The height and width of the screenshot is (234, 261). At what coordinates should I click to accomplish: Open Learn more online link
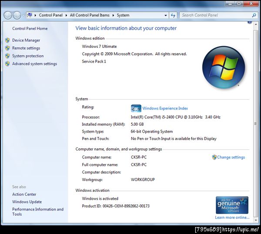pyautogui.click(x=232, y=217)
